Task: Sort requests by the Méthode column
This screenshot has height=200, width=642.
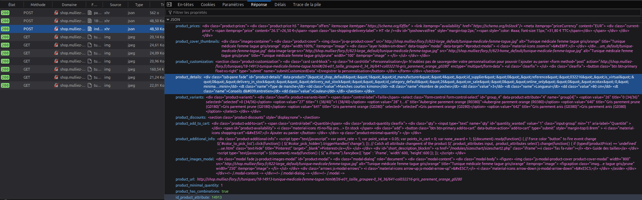Action: (38, 5)
